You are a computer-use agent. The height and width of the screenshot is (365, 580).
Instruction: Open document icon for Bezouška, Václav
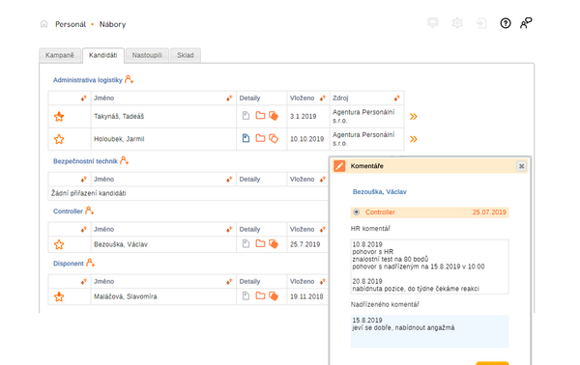point(246,244)
